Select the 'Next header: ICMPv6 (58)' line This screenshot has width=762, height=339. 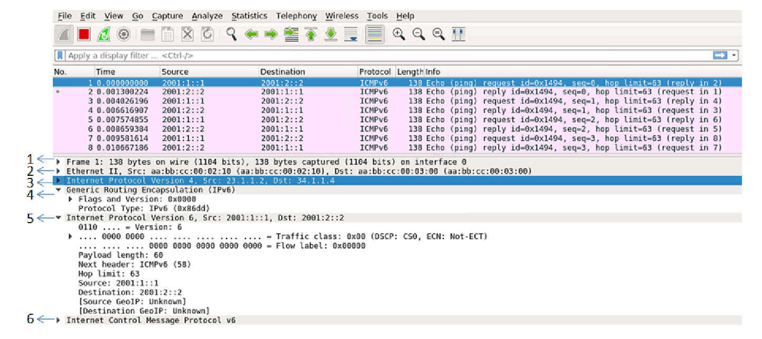135,264
